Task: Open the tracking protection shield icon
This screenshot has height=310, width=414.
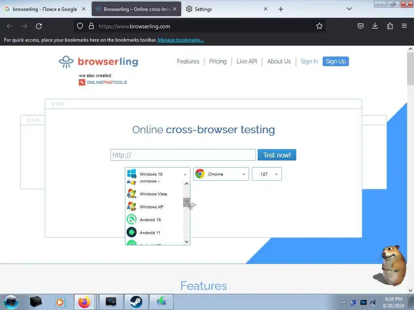Action: [80, 26]
